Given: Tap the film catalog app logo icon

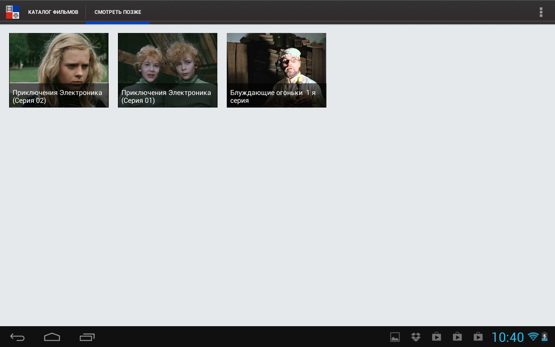Looking at the screenshot, I should tap(13, 12).
